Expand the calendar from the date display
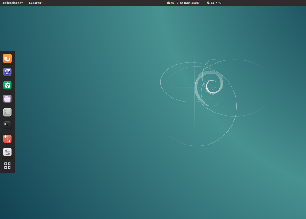 [183, 3]
